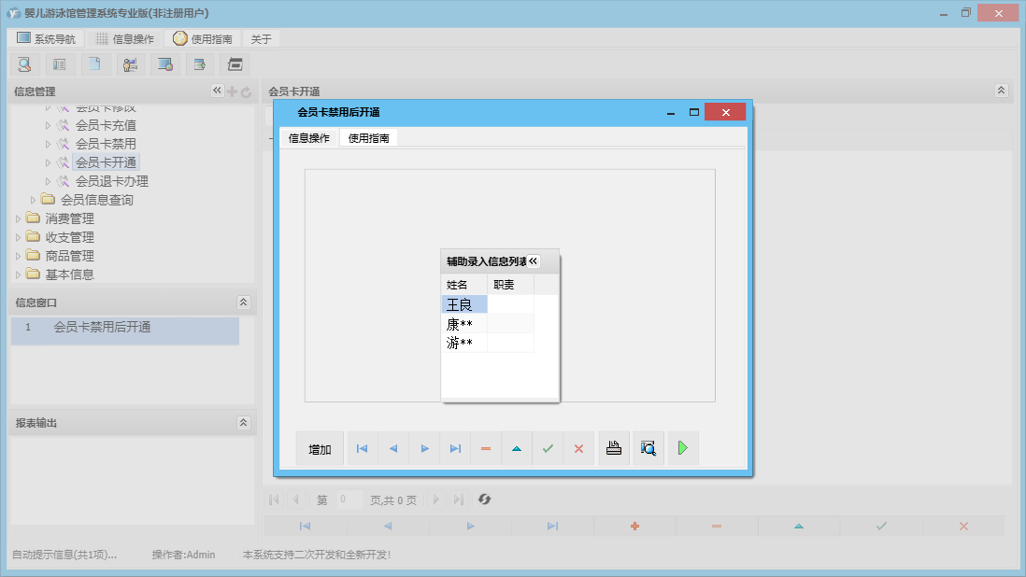Select the 会员卡禁用 tree item
Image resolution: width=1026 pixels, height=577 pixels.
106,144
